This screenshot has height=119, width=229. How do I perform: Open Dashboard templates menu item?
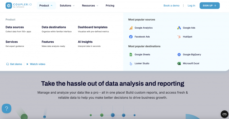click(x=92, y=27)
